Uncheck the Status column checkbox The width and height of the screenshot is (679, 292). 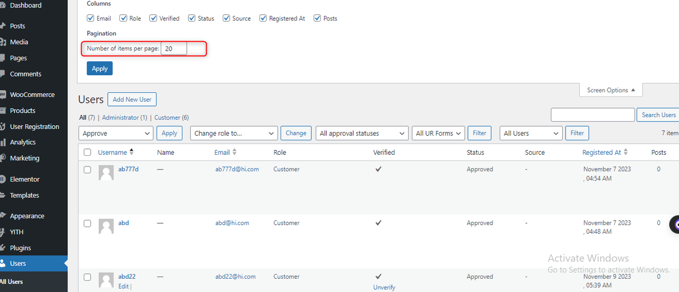(192, 18)
